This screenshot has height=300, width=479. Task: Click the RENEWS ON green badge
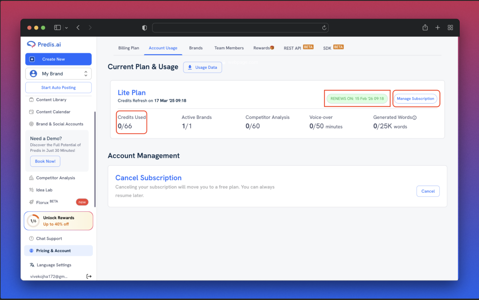click(357, 99)
